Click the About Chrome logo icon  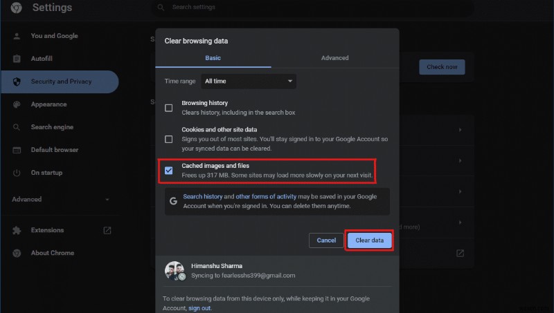pyautogui.click(x=17, y=253)
